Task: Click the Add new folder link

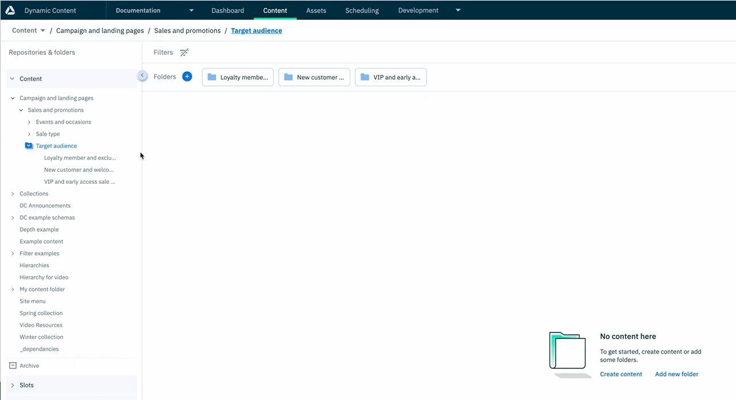Action: pos(677,374)
